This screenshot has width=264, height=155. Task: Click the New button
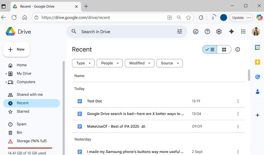[x=17, y=50]
